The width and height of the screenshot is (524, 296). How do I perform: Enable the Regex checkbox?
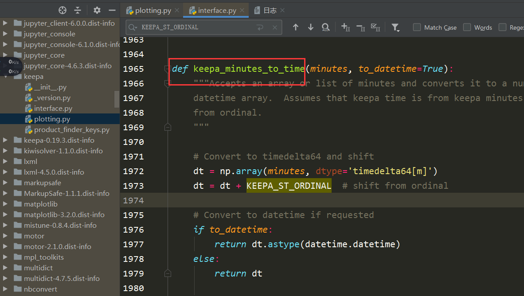pos(503,27)
